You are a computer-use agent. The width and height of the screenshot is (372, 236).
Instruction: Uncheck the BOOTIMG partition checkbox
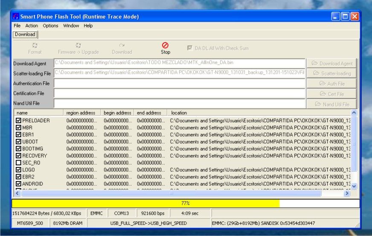coord(18,149)
